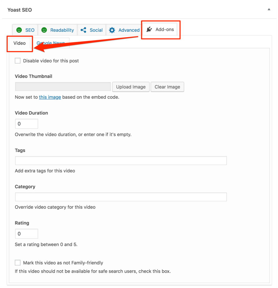Click the Video Duration heading
The height and width of the screenshot is (288, 278).
point(32,113)
